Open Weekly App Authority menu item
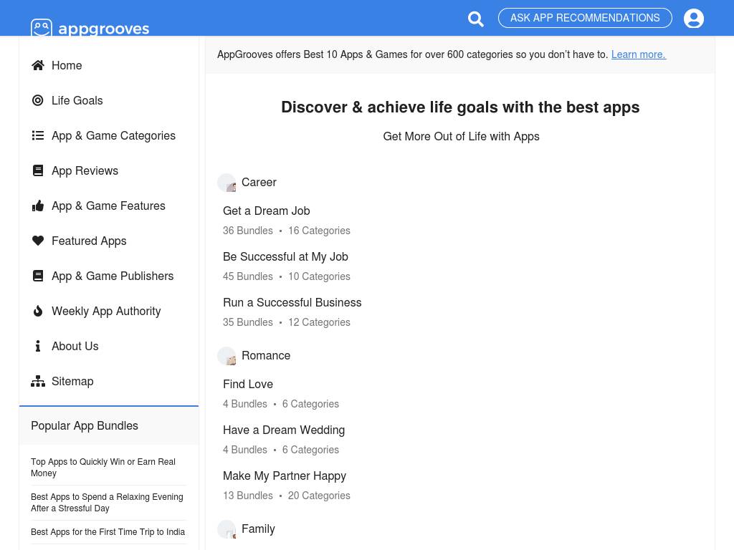734x550 pixels. pos(106,311)
